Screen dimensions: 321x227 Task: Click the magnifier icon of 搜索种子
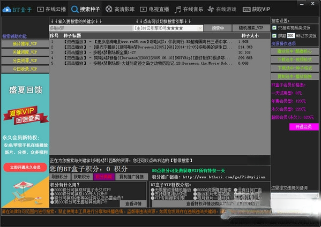(74, 9)
